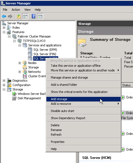Screen dimensions: 133x163
Task: Collapse the Features node
Action: coord(4,32)
